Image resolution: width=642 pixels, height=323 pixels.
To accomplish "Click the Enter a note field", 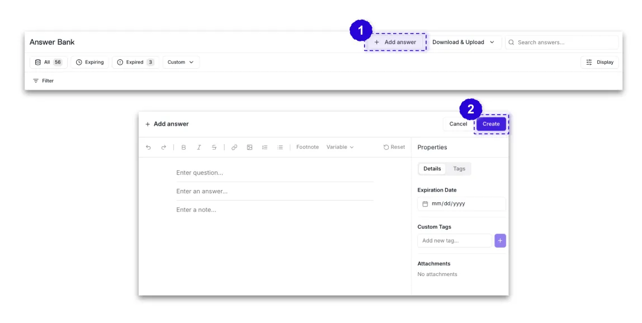I will (275, 210).
